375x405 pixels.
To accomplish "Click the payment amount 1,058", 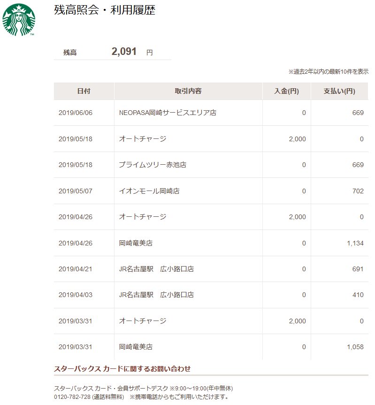I will (x=355, y=347).
